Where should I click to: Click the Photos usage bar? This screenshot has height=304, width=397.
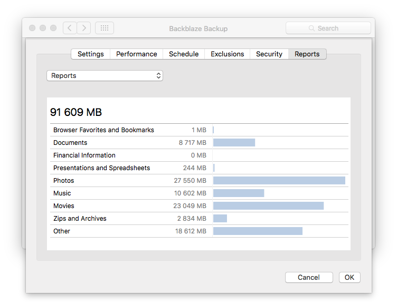click(279, 180)
